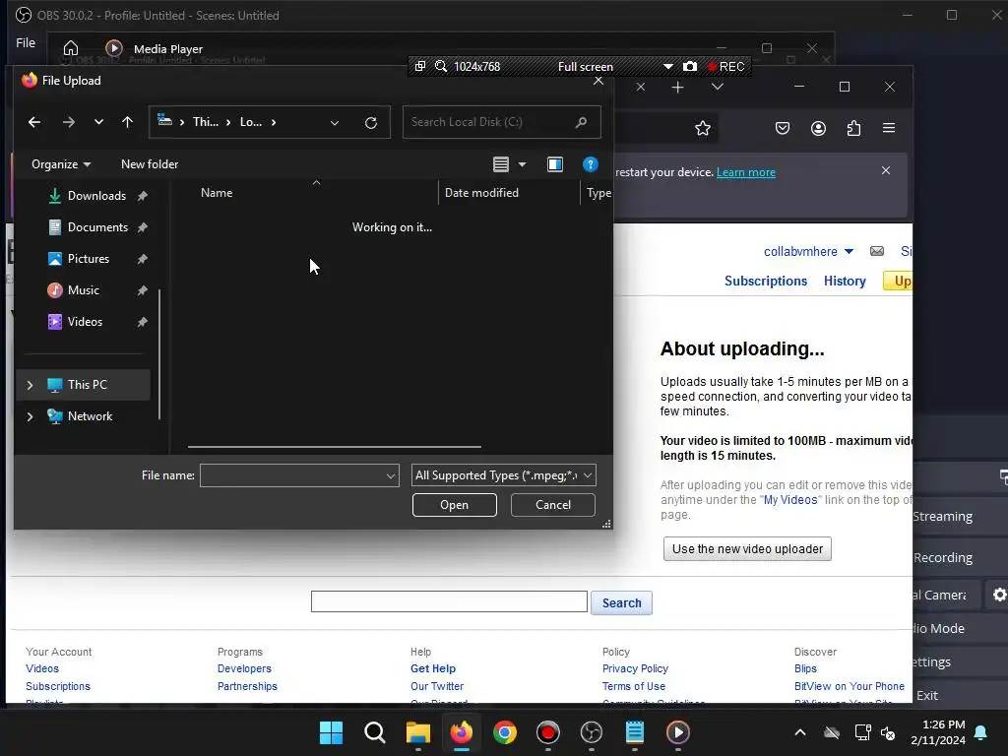Expand the Network tree node

click(30, 416)
